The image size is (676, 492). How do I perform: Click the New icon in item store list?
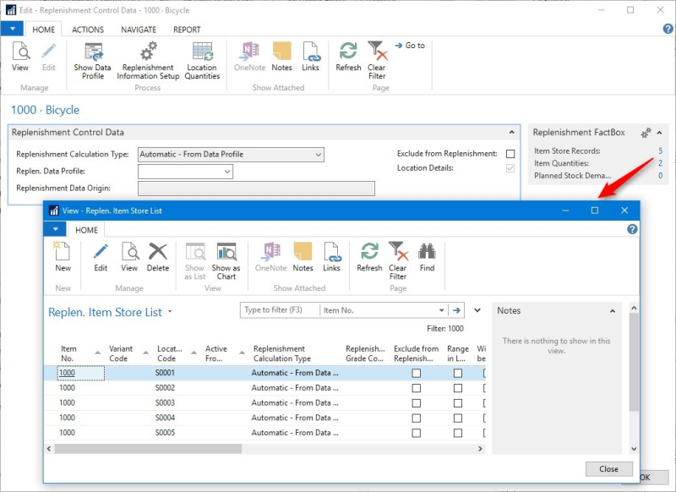tap(63, 255)
